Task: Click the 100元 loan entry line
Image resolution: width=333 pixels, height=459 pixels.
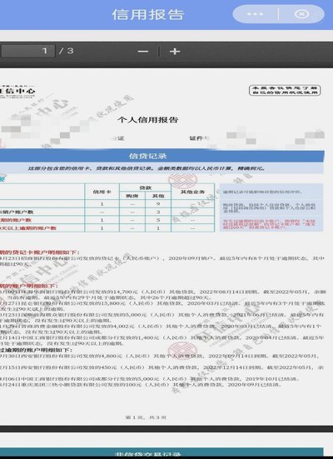Action: click(141, 384)
